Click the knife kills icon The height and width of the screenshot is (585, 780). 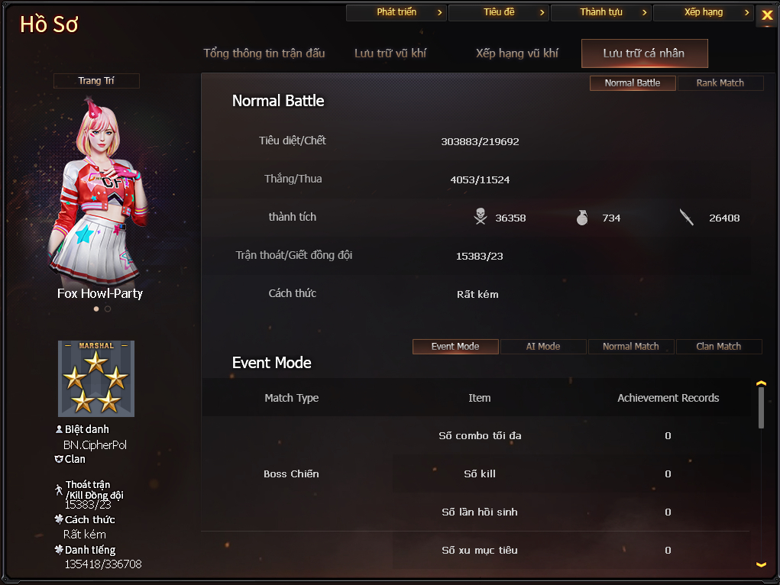coord(687,217)
